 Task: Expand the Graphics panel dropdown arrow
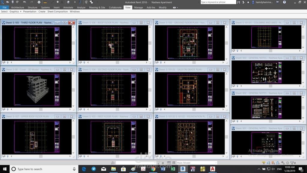tap(21, 12)
